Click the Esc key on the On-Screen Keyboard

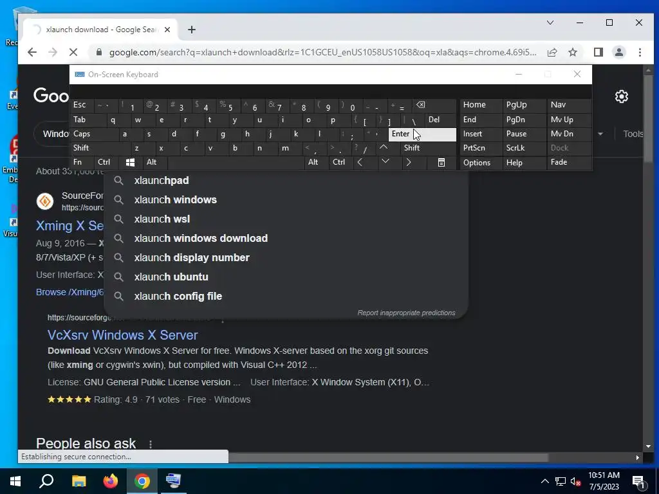pyautogui.click(x=82, y=105)
